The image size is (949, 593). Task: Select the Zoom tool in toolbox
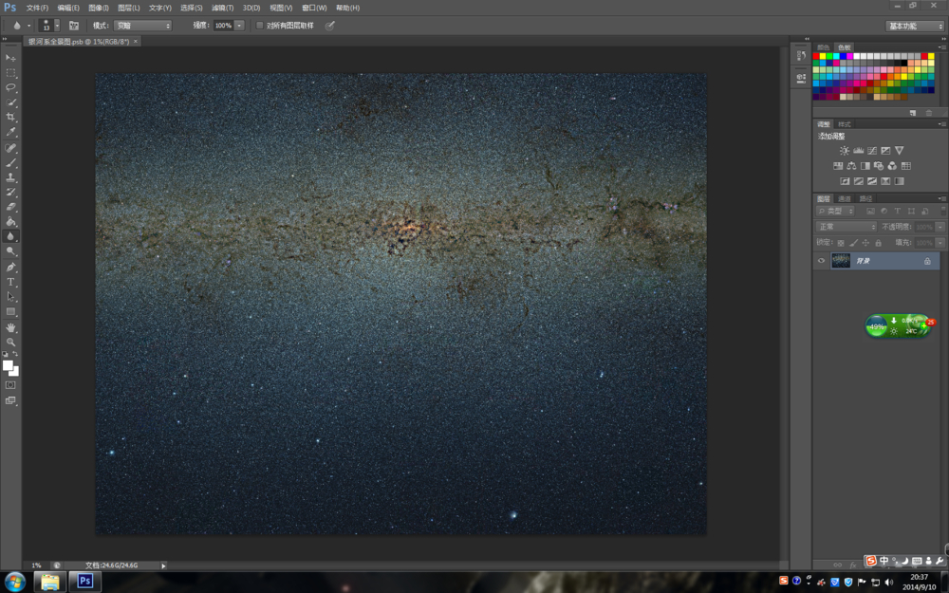(11, 342)
